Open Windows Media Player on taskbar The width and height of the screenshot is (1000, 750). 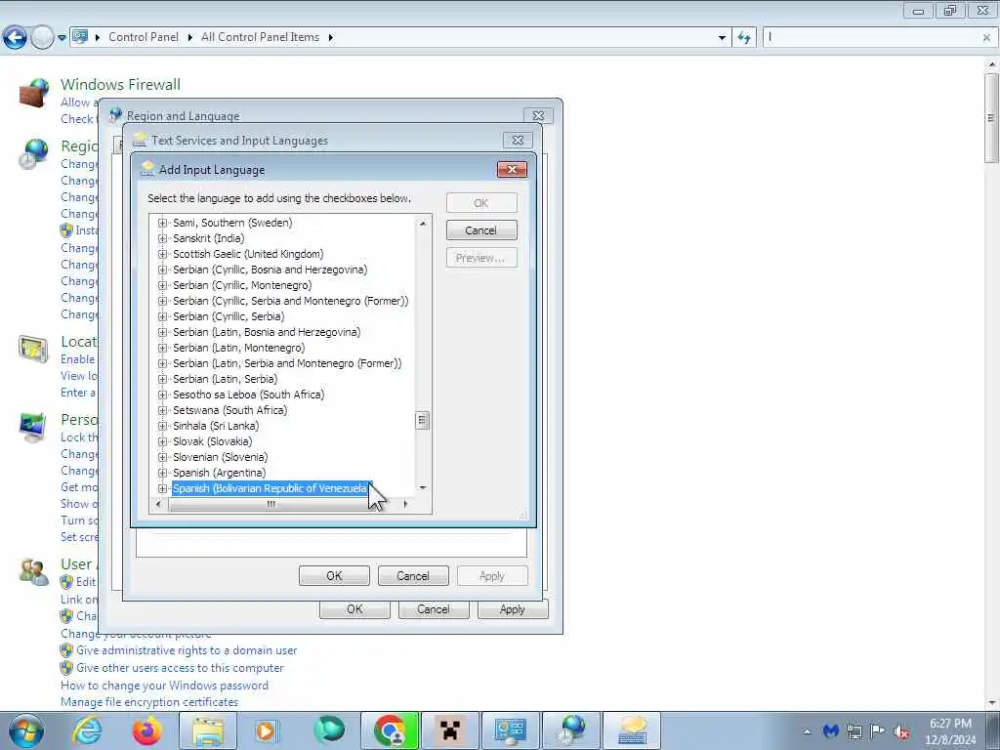(x=267, y=730)
